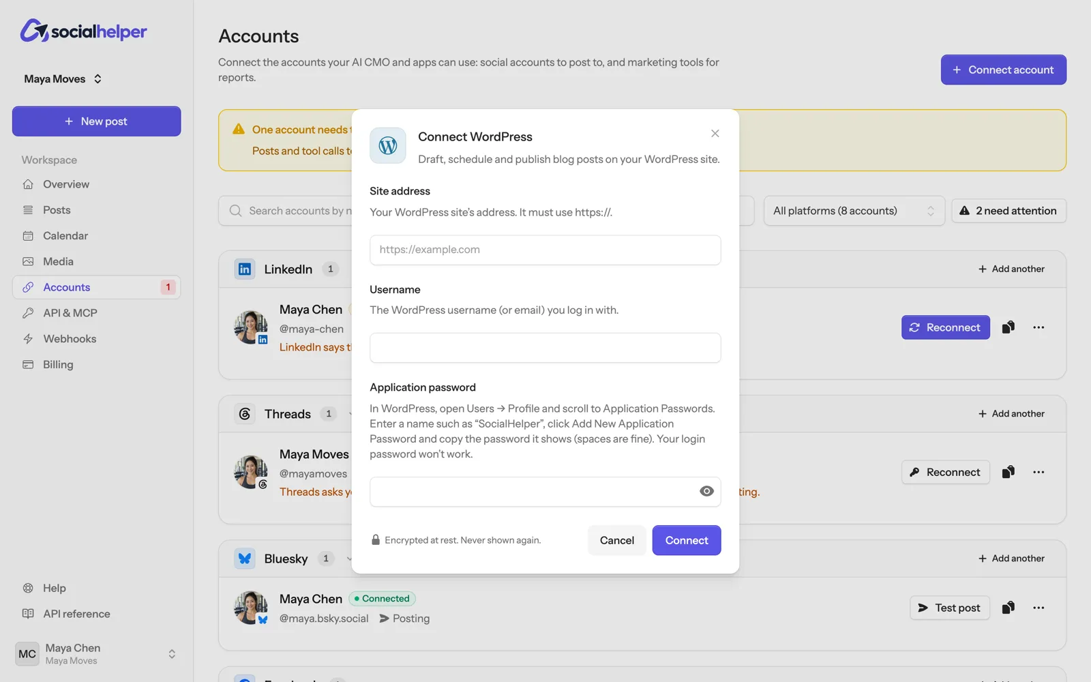Open the Media library
Image resolution: width=1091 pixels, height=682 pixels.
(x=96, y=262)
